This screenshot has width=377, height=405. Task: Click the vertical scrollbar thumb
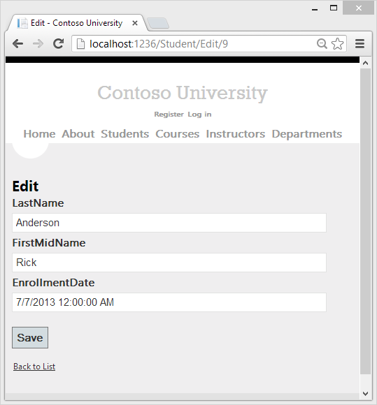tap(365, 221)
